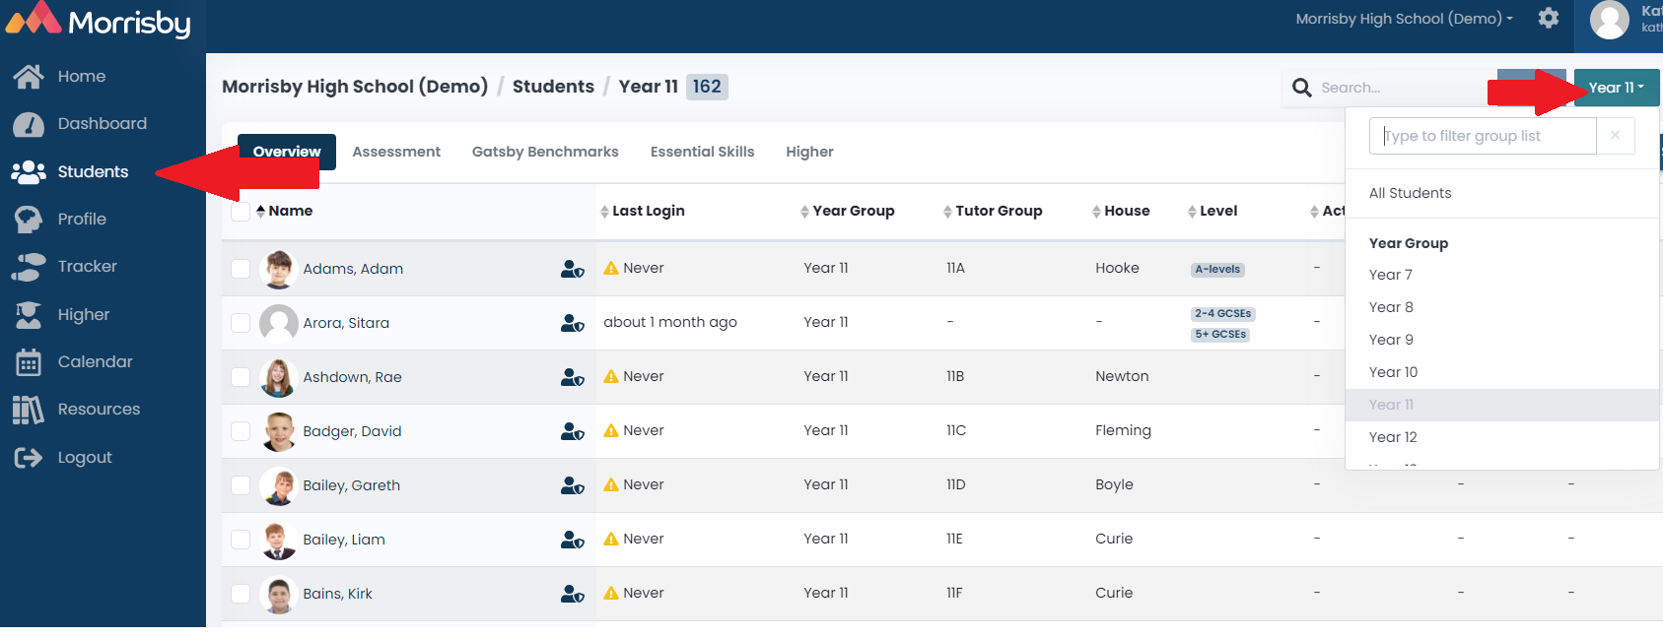Viewport: 1663px width, 638px height.
Task: Open the Calendar icon in sidebar
Action: pos(29,362)
